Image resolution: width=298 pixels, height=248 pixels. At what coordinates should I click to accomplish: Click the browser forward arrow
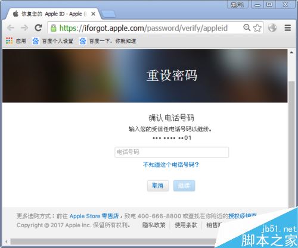tap(24, 28)
